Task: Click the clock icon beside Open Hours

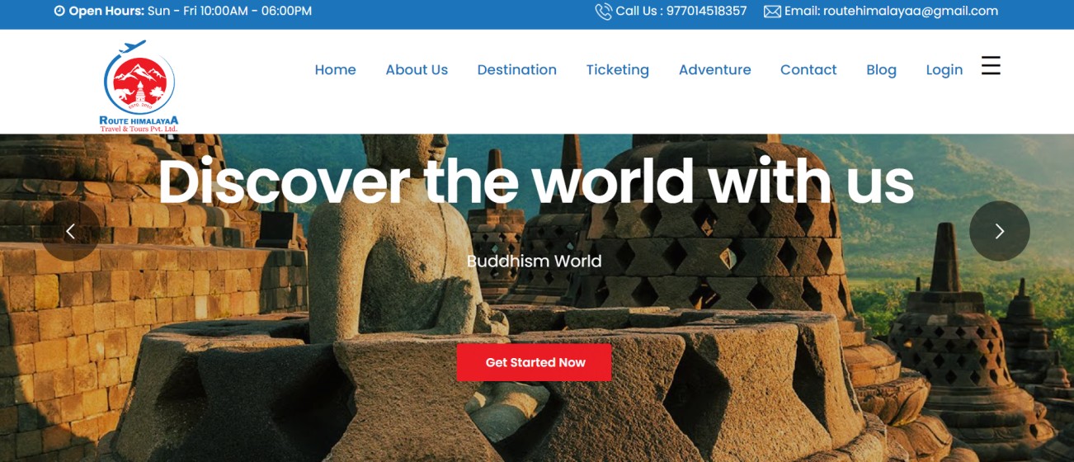Action: click(x=59, y=12)
